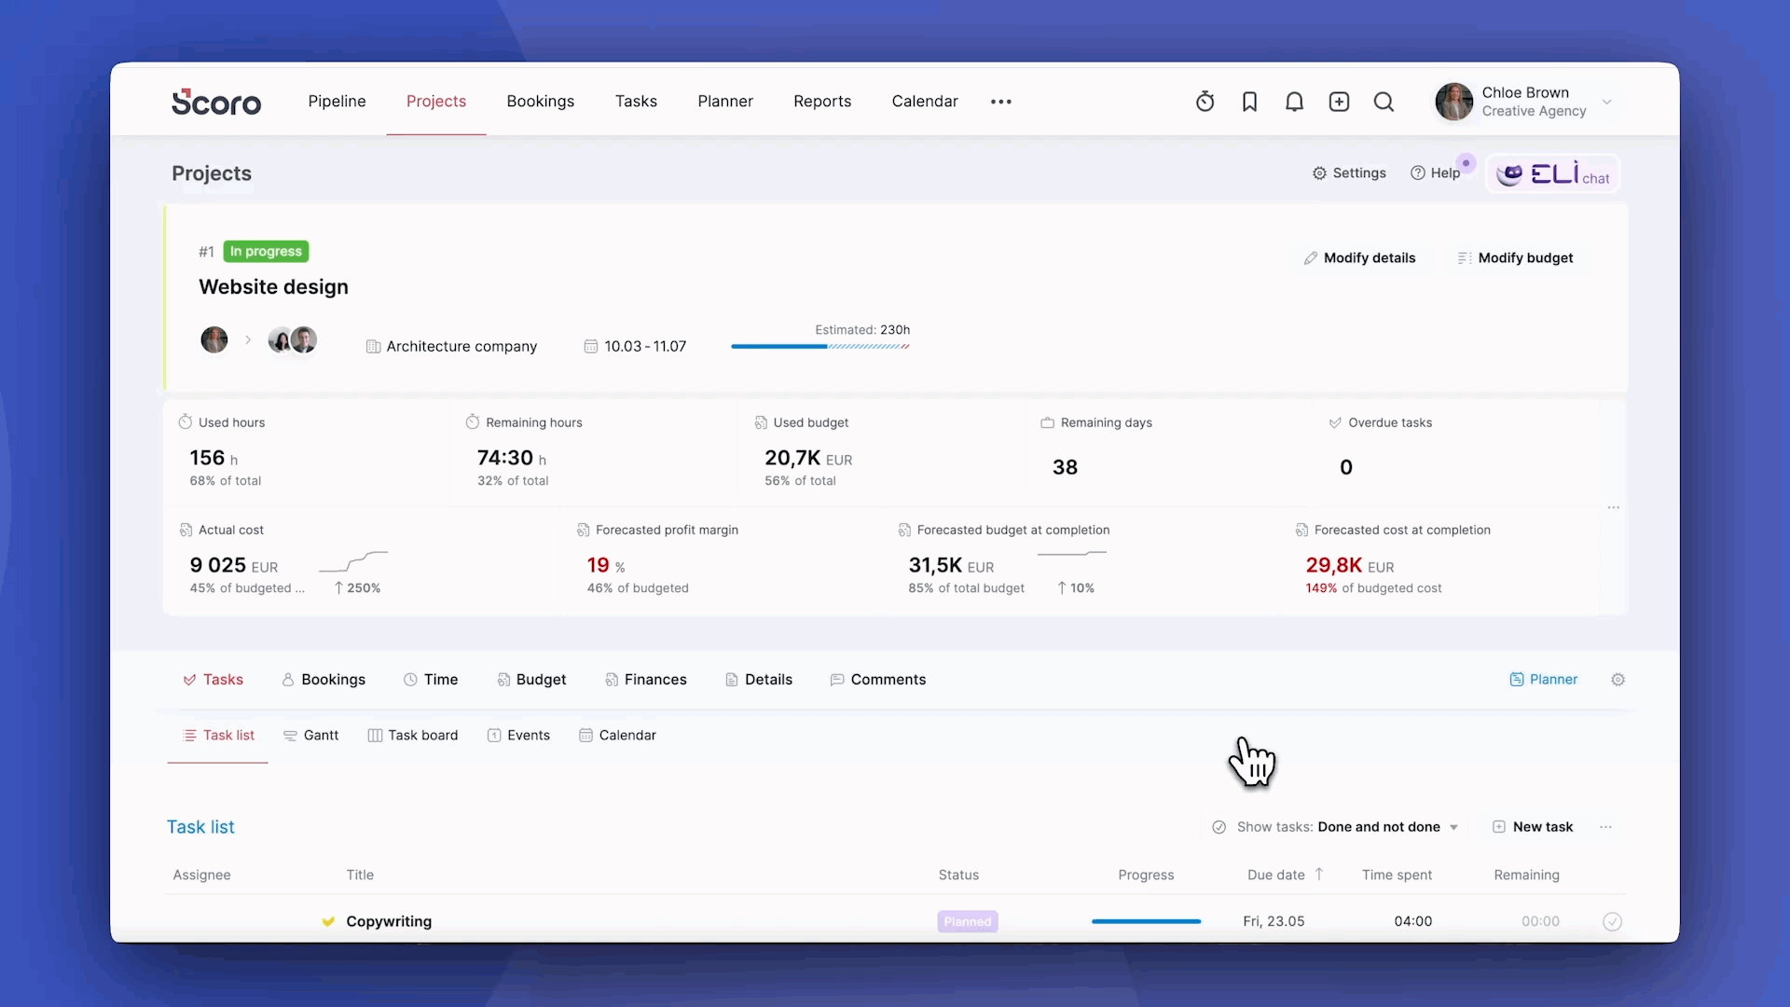
Task: Mark Copywriting task as done
Action: (1612, 921)
